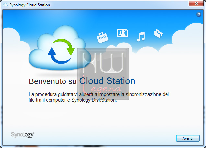This screenshot has height=148, width=206.
Task: Click the Synology logo
Action: 22,135
